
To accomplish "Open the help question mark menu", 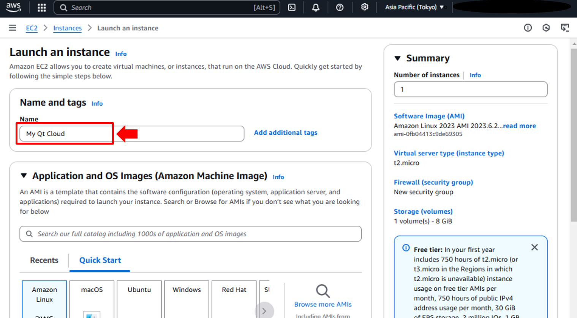I will pos(340,8).
